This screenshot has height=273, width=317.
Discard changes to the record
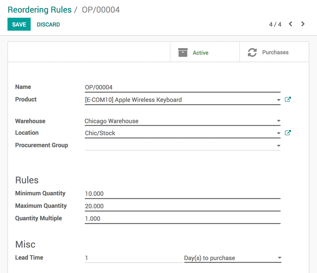(x=48, y=25)
